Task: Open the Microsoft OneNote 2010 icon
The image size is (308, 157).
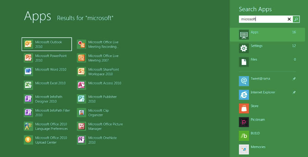Action: click(x=81, y=140)
